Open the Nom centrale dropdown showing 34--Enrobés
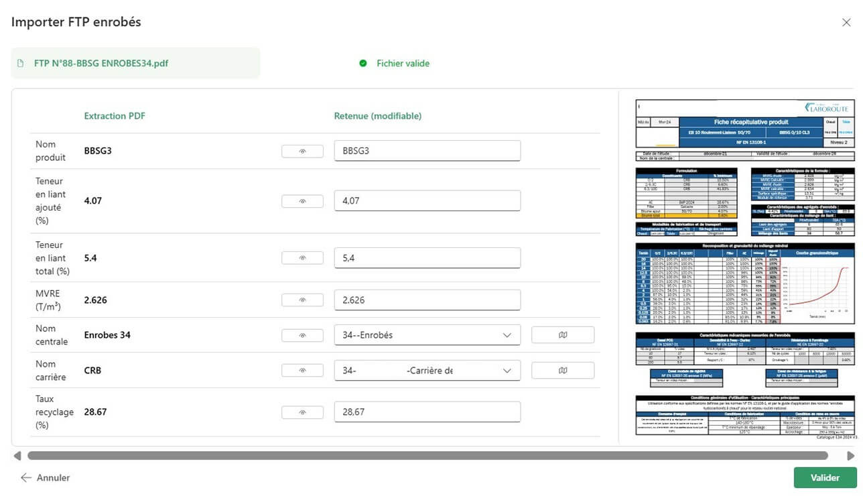Image resolution: width=863 pixels, height=496 pixels. [427, 335]
